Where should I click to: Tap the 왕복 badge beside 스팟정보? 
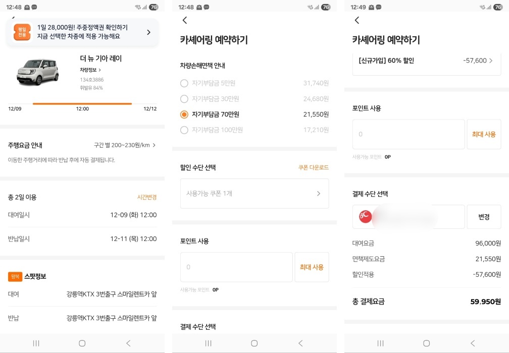click(15, 276)
